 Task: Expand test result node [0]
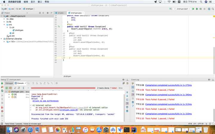(9, 94)
